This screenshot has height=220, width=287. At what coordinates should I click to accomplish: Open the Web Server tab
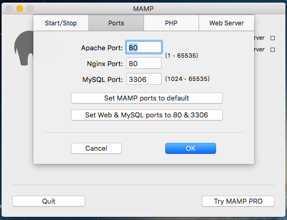227,23
